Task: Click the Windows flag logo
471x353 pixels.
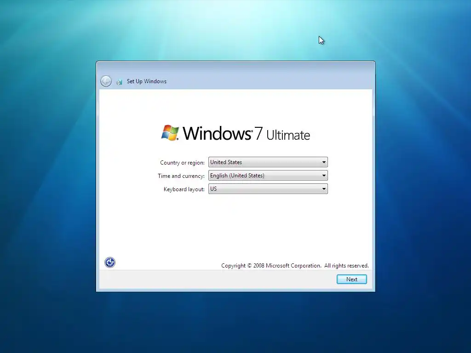Action: pyautogui.click(x=170, y=133)
